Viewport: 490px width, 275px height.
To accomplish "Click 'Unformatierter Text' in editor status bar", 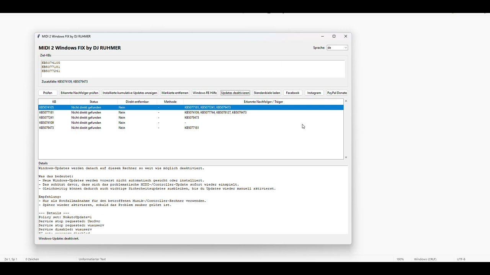I will pyautogui.click(x=92, y=259).
